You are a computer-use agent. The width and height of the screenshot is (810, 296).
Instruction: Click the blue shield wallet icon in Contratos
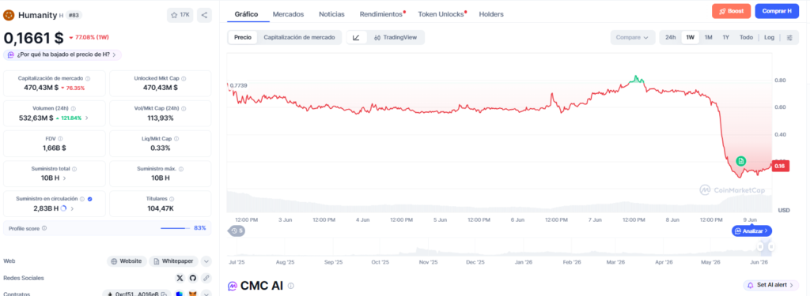pos(180,294)
